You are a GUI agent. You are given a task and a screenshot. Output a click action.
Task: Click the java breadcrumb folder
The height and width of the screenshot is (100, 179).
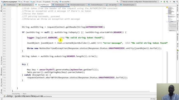coord(33,2)
